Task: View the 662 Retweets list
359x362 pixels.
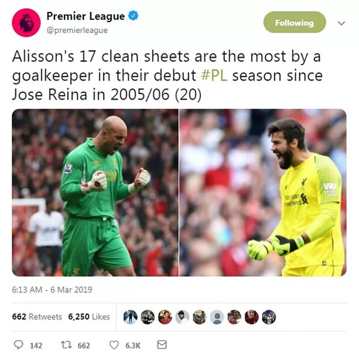Action: pos(37,317)
